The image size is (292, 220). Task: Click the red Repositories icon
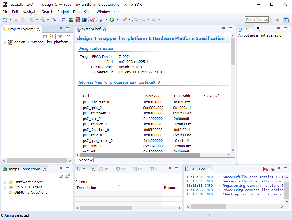click(x=92, y=20)
